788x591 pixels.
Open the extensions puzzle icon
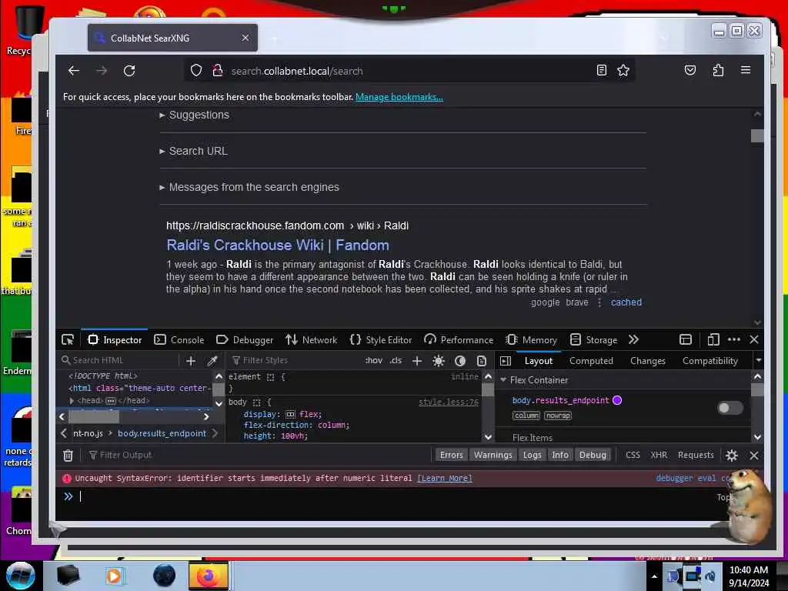tap(718, 70)
